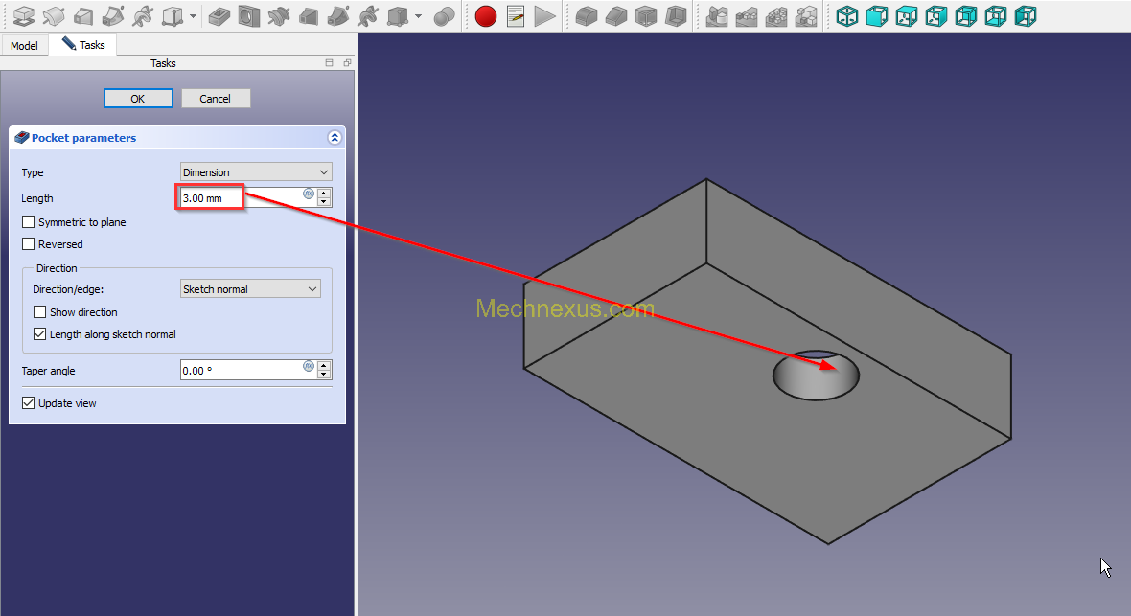Switch to the Tasks tab
Image resolution: width=1131 pixels, height=616 pixels.
click(x=83, y=45)
